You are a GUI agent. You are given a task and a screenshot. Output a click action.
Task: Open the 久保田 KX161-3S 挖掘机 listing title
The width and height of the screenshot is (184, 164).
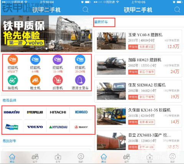pyautogui.click(x=149, y=110)
